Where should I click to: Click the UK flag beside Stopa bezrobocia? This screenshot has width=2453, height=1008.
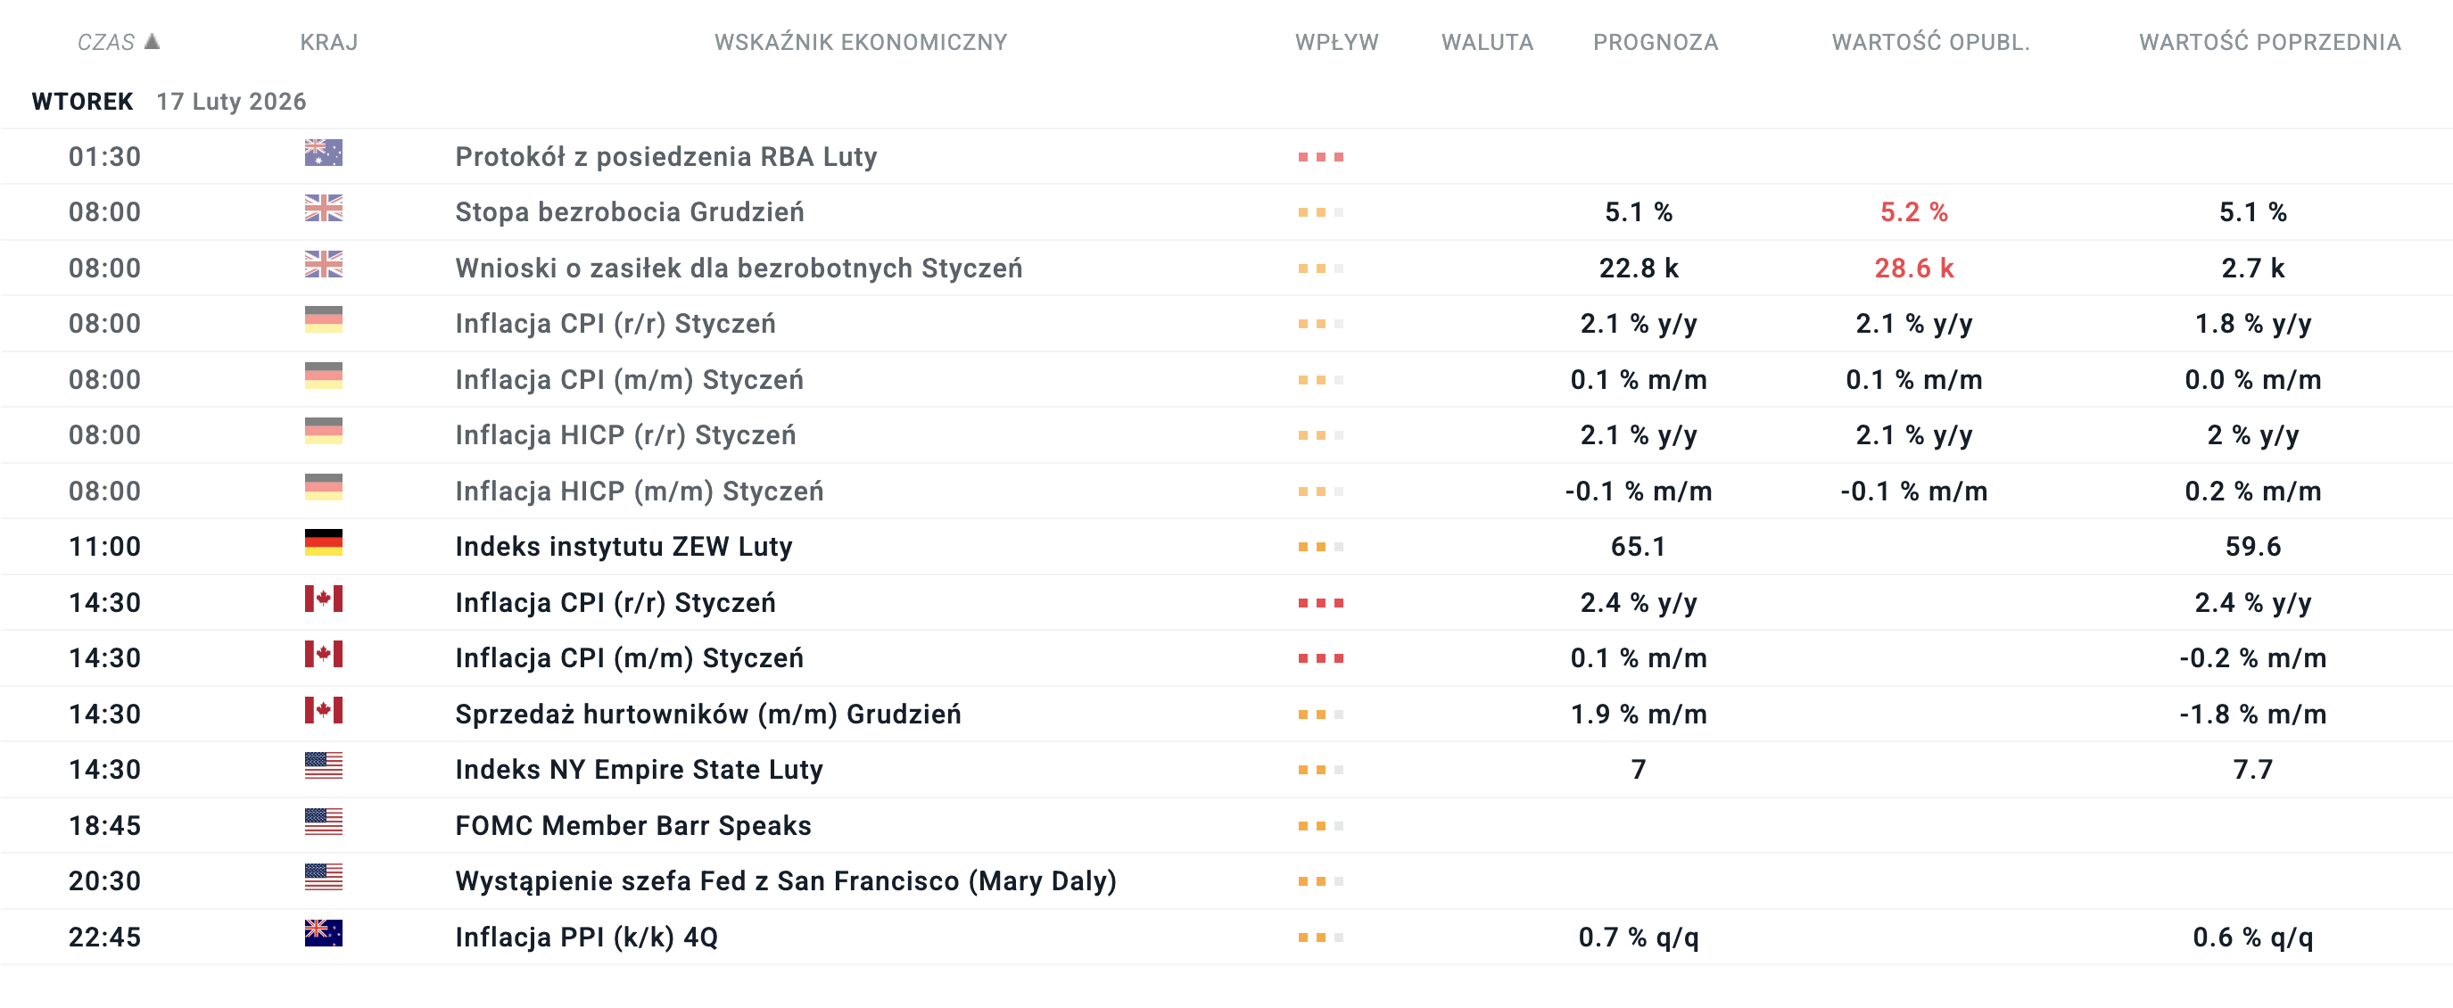click(323, 209)
